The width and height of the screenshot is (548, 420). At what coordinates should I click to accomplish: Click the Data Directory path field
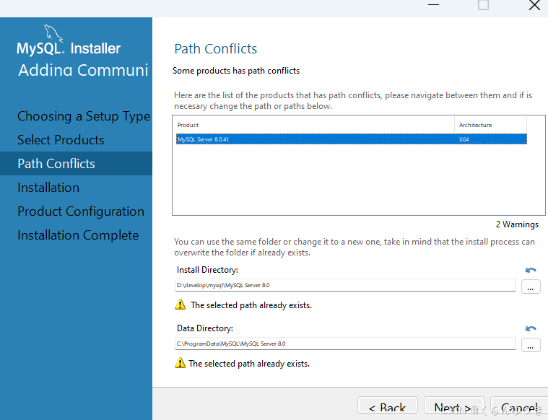pyautogui.click(x=345, y=344)
